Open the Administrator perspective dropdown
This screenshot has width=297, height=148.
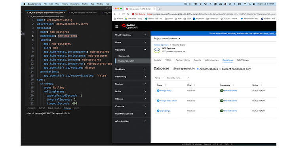click(131, 35)
